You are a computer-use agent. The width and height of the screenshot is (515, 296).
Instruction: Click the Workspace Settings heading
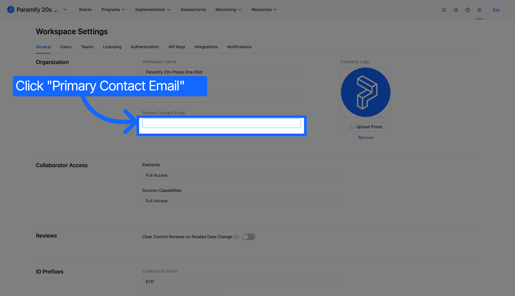click(72, 32)
